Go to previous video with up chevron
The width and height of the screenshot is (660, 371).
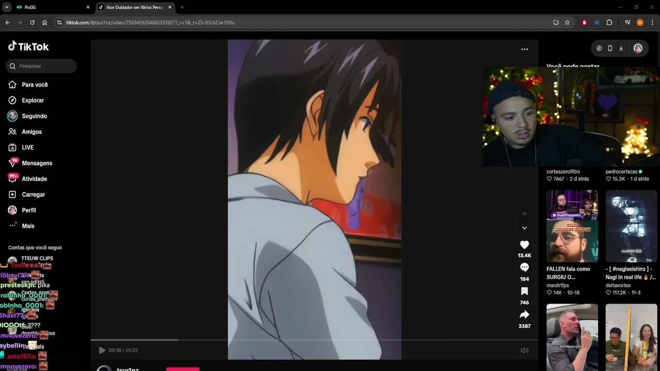point(524,214)
